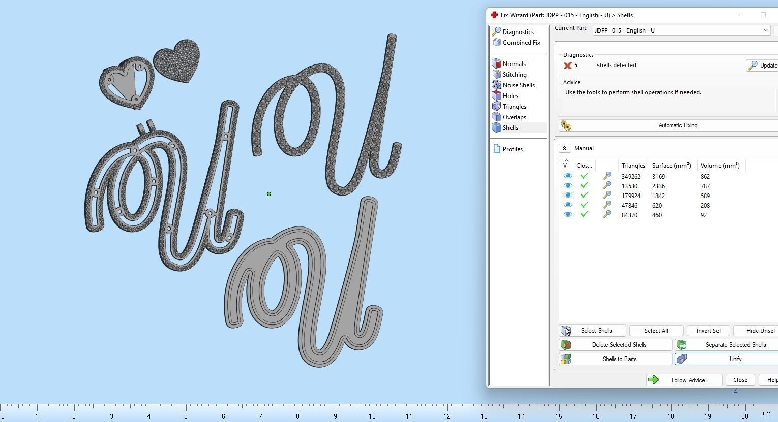Viewport: 778px width, 422px height.
Task: Click the Invert Sel button
Action: [x=708, y=331]
